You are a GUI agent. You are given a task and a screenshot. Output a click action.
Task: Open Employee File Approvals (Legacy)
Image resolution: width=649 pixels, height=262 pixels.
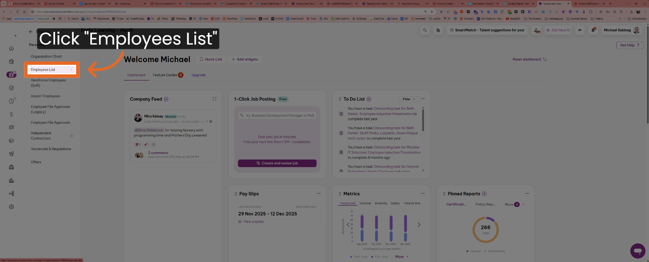pyautogui.click(x=50, y=109)
